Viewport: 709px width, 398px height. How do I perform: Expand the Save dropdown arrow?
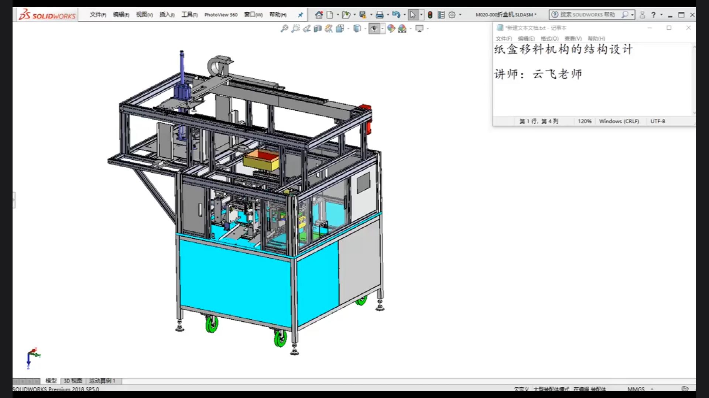coord(371,15)
